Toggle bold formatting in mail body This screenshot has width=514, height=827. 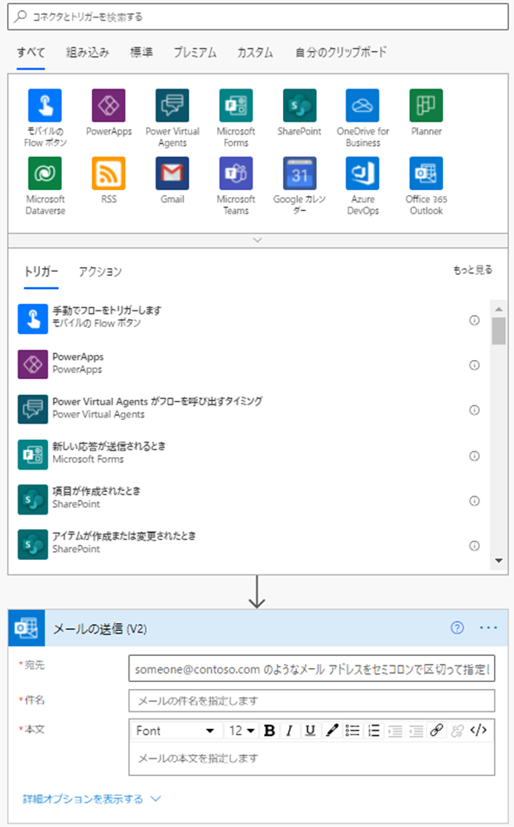pyautogui.click(x=269, y=731)
